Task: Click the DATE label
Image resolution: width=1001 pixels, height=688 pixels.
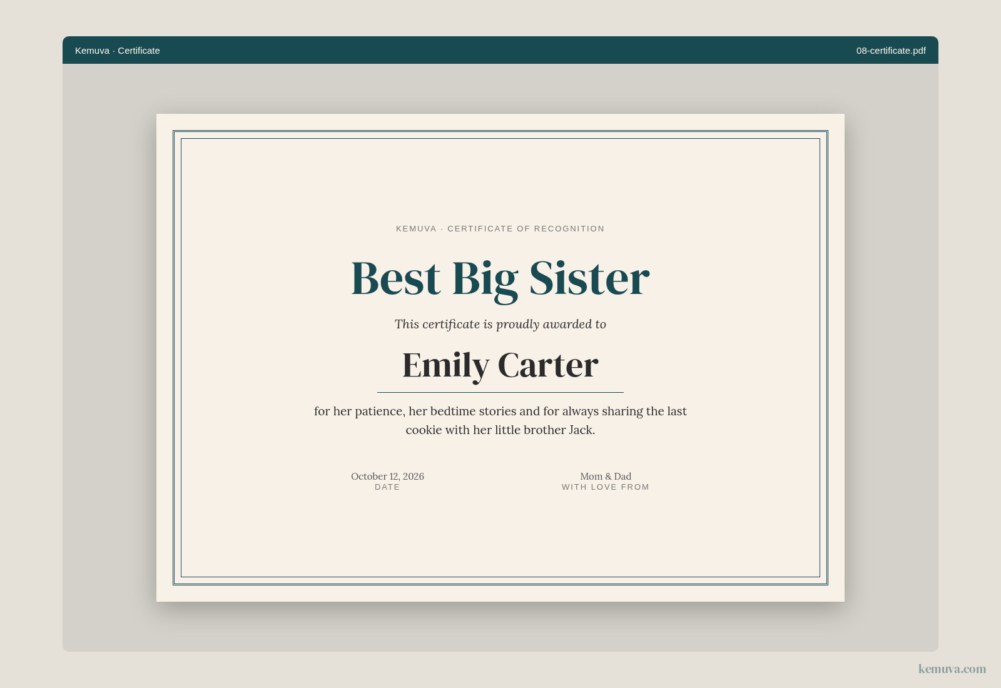Action: (387, 487)
